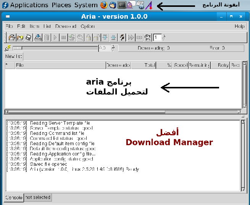Screen dimensions: 250x205
Task: Click the 'Reading Server Template file' log line
Action: point(48,123)
